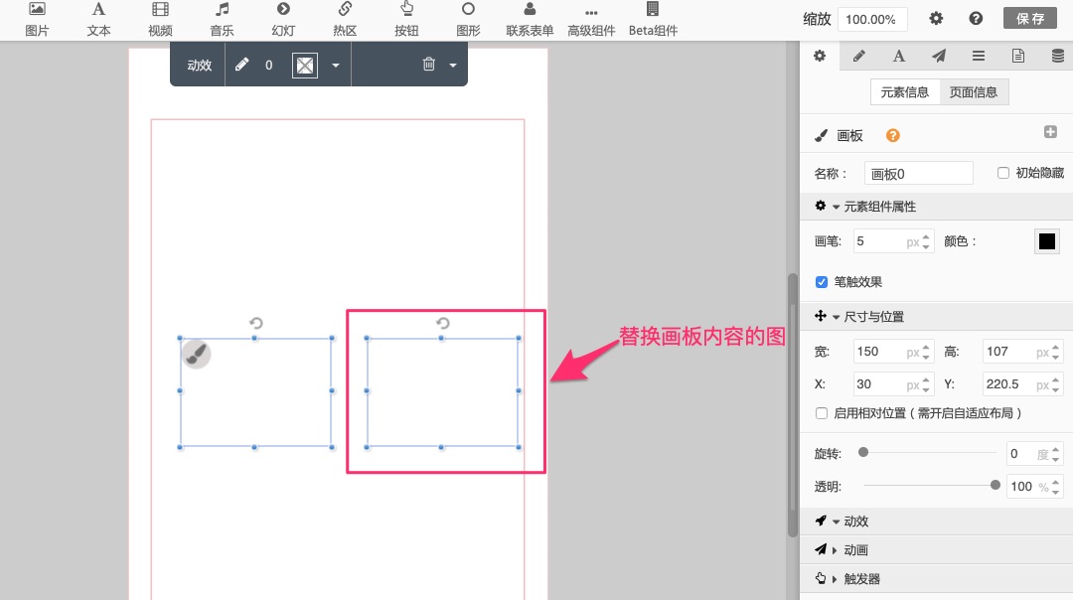This screenshot has height=600, width=1073.
Task: Expand the 触发器 section
Action: point(860,579)
